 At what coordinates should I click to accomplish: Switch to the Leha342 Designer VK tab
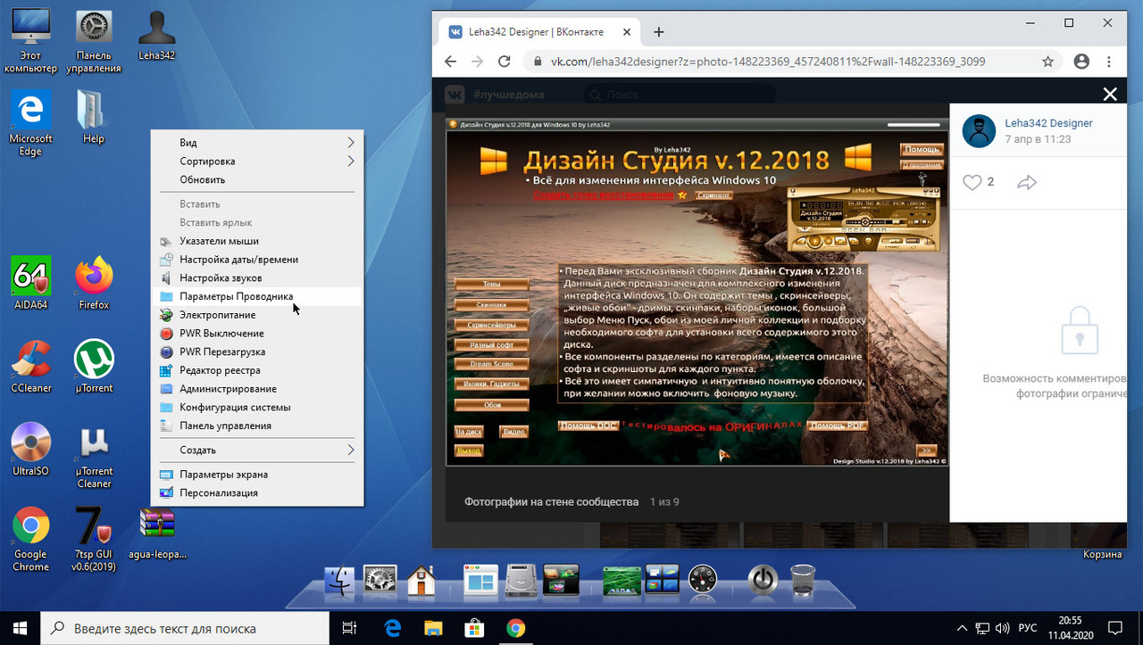[x=536, y=29]
